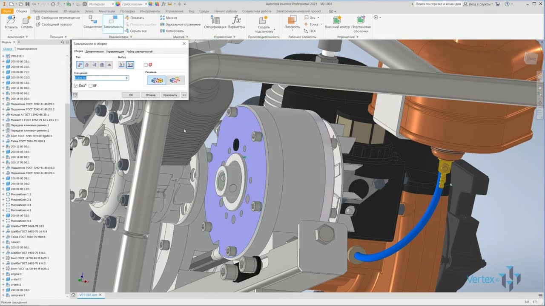Click the dialog help question icon
The image size is (545, 306).
75,95
